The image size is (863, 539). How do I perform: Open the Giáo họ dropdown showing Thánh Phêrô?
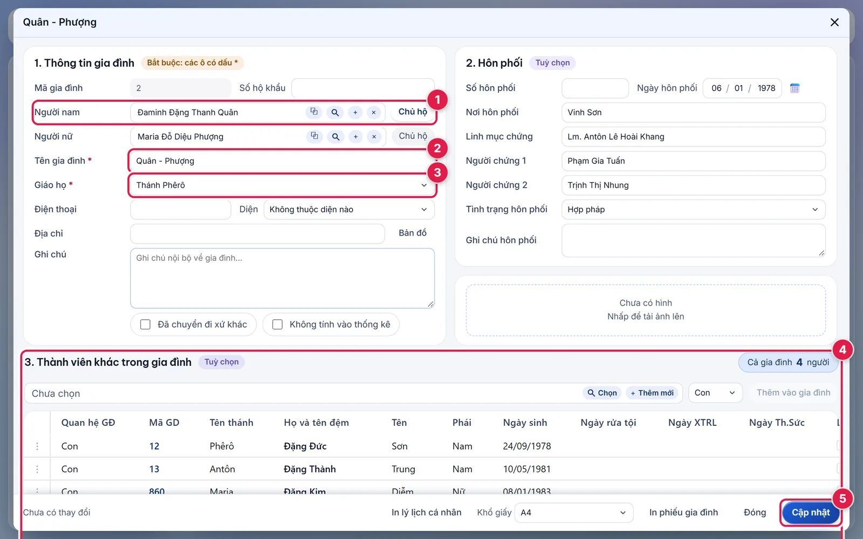point(282,185)
